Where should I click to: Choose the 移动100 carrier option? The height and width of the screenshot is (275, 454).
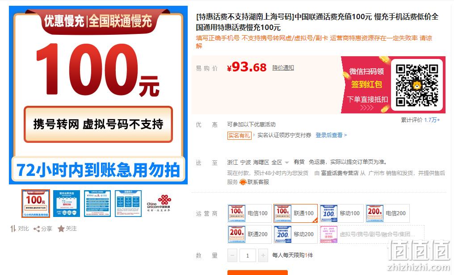click(x=342, y=213)
